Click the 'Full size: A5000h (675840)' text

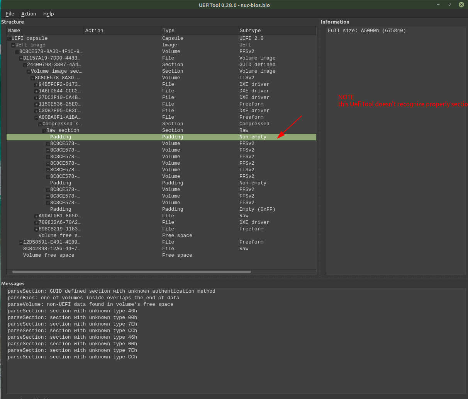click(367, 31)
